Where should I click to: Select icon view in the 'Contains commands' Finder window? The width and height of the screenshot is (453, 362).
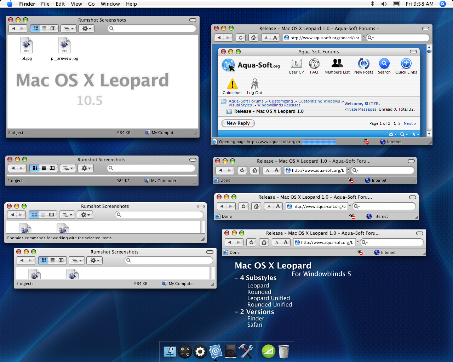coord(34,215)
